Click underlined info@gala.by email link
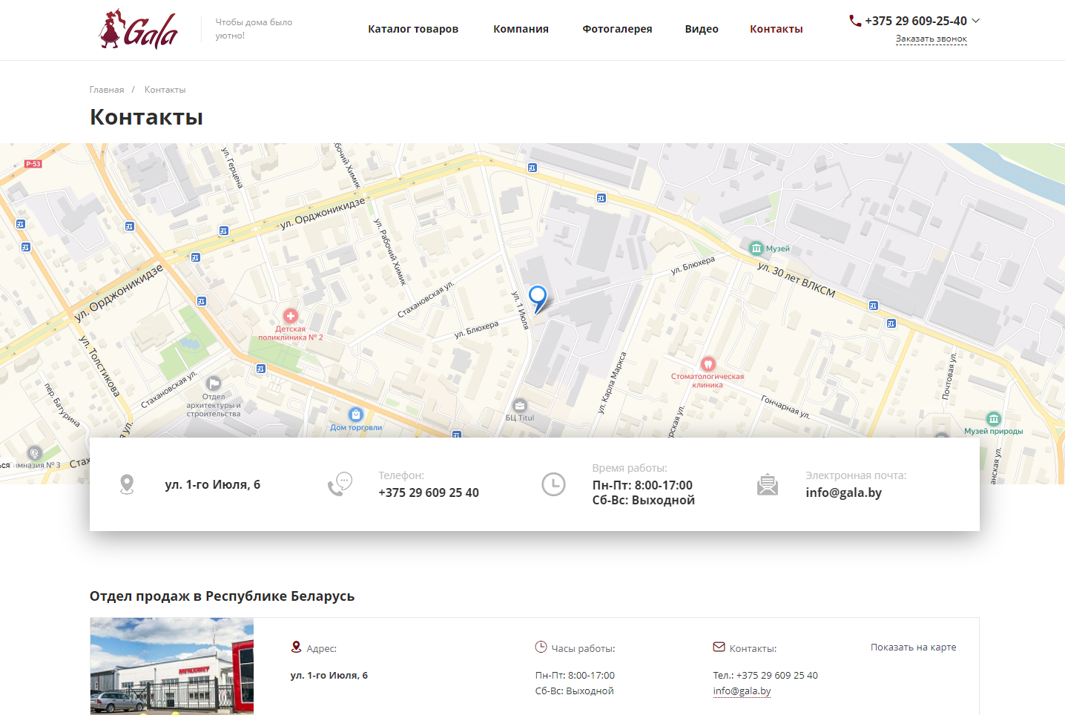This screenshot has height=715, width=1065. coord(742,691)
